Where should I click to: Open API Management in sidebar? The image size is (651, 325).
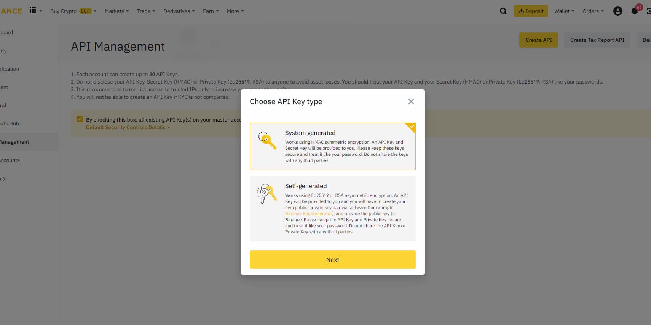click(29, 142)
